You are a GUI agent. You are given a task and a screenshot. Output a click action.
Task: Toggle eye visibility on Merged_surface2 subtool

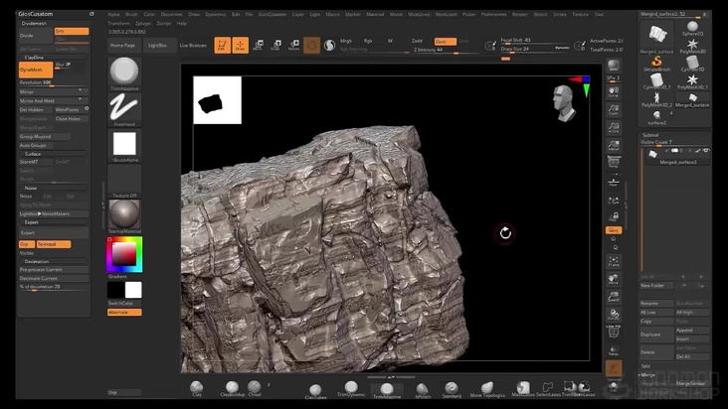click(x=706, y=151)
